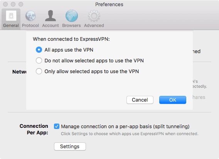Open the Protocol globe network icon

(30, 16)
